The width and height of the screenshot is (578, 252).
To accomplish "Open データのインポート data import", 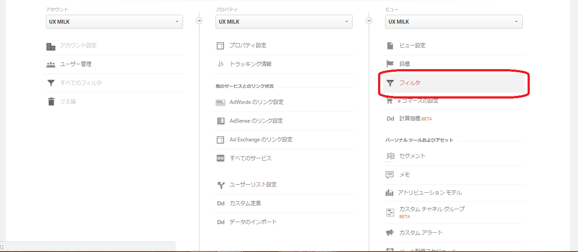I will click(x=253, y=222).
